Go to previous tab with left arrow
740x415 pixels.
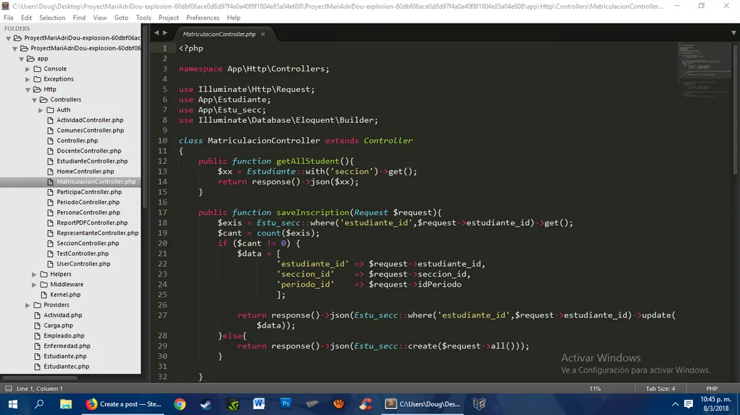point(157,32)
